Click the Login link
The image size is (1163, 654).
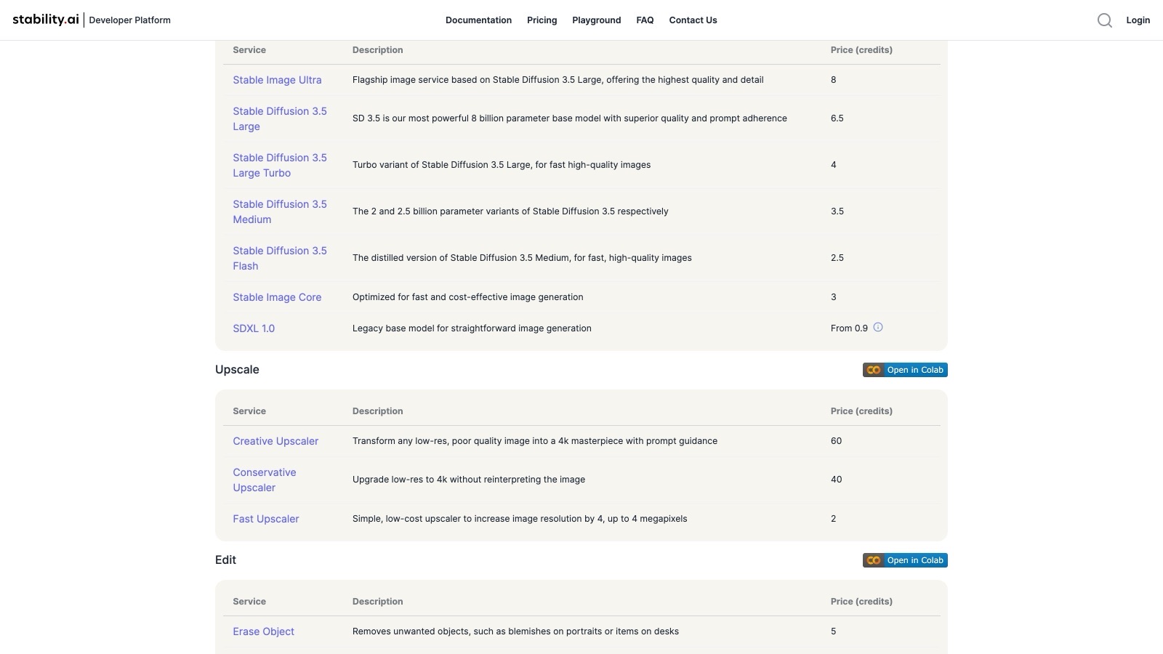(x=1138, y=20)
